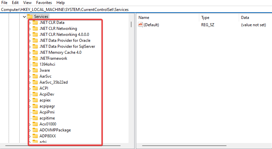The height and width of the screenshot is (149, 272).
Task: Click the .NET CLR Data folder icon
Action: point(35,23)
